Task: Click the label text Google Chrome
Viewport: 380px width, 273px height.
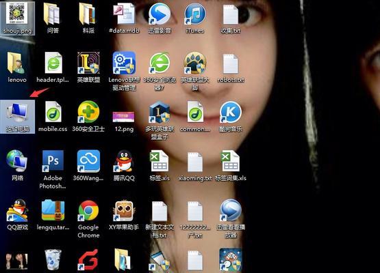Action: point(88,231)
